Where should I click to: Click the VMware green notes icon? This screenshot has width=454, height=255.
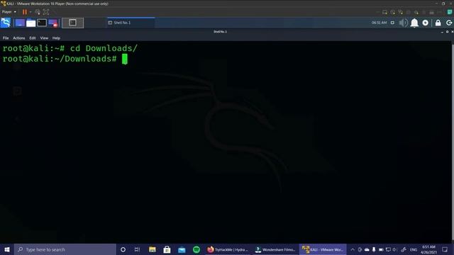point(450,12)
